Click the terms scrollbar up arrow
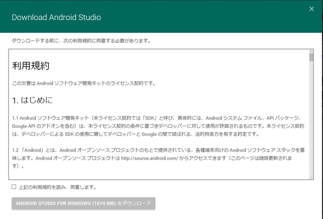 (x=311, y=51)
